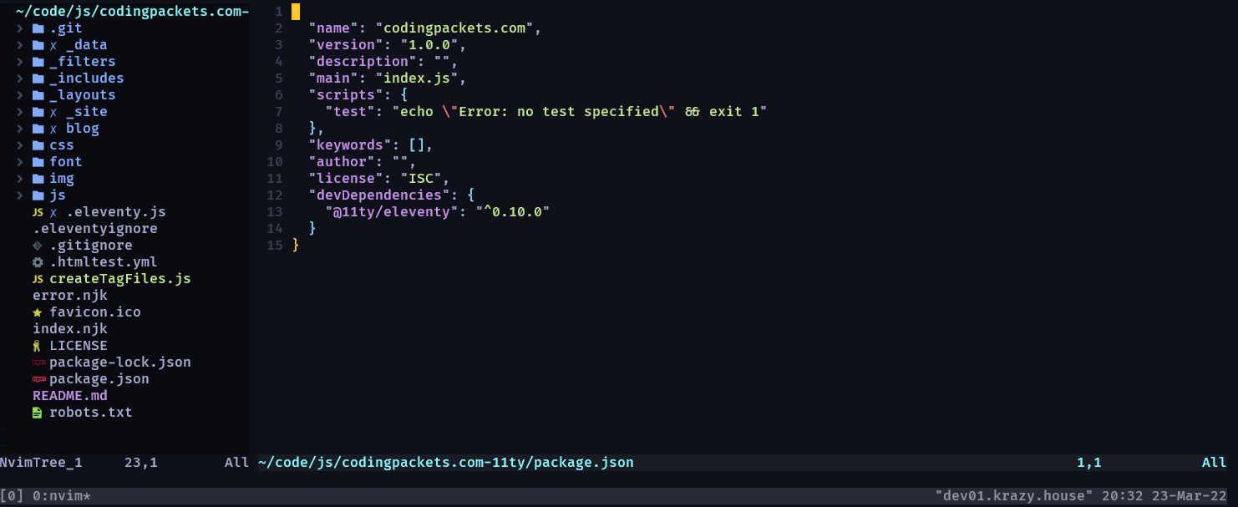This screenshot has width=1238, height=507.
Task: Click the JS icon beside .eleventy.js
Action: pyautogui.click(x=38, y=212)
